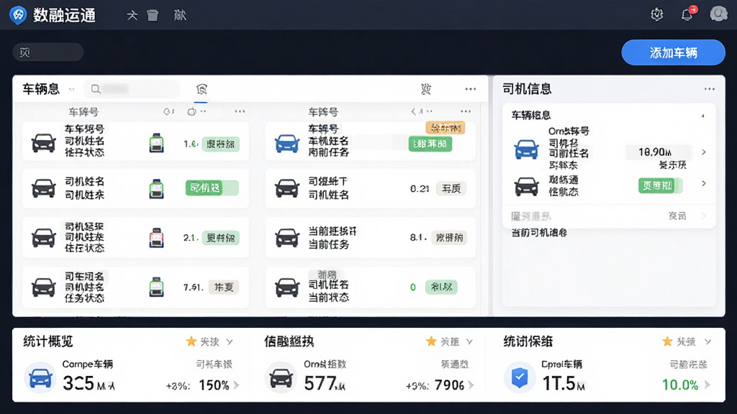
Task: Click the search field in the vehicle panel
Action: 132,88
